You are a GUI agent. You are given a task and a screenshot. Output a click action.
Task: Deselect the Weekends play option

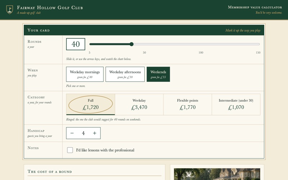tap(158, 74)
